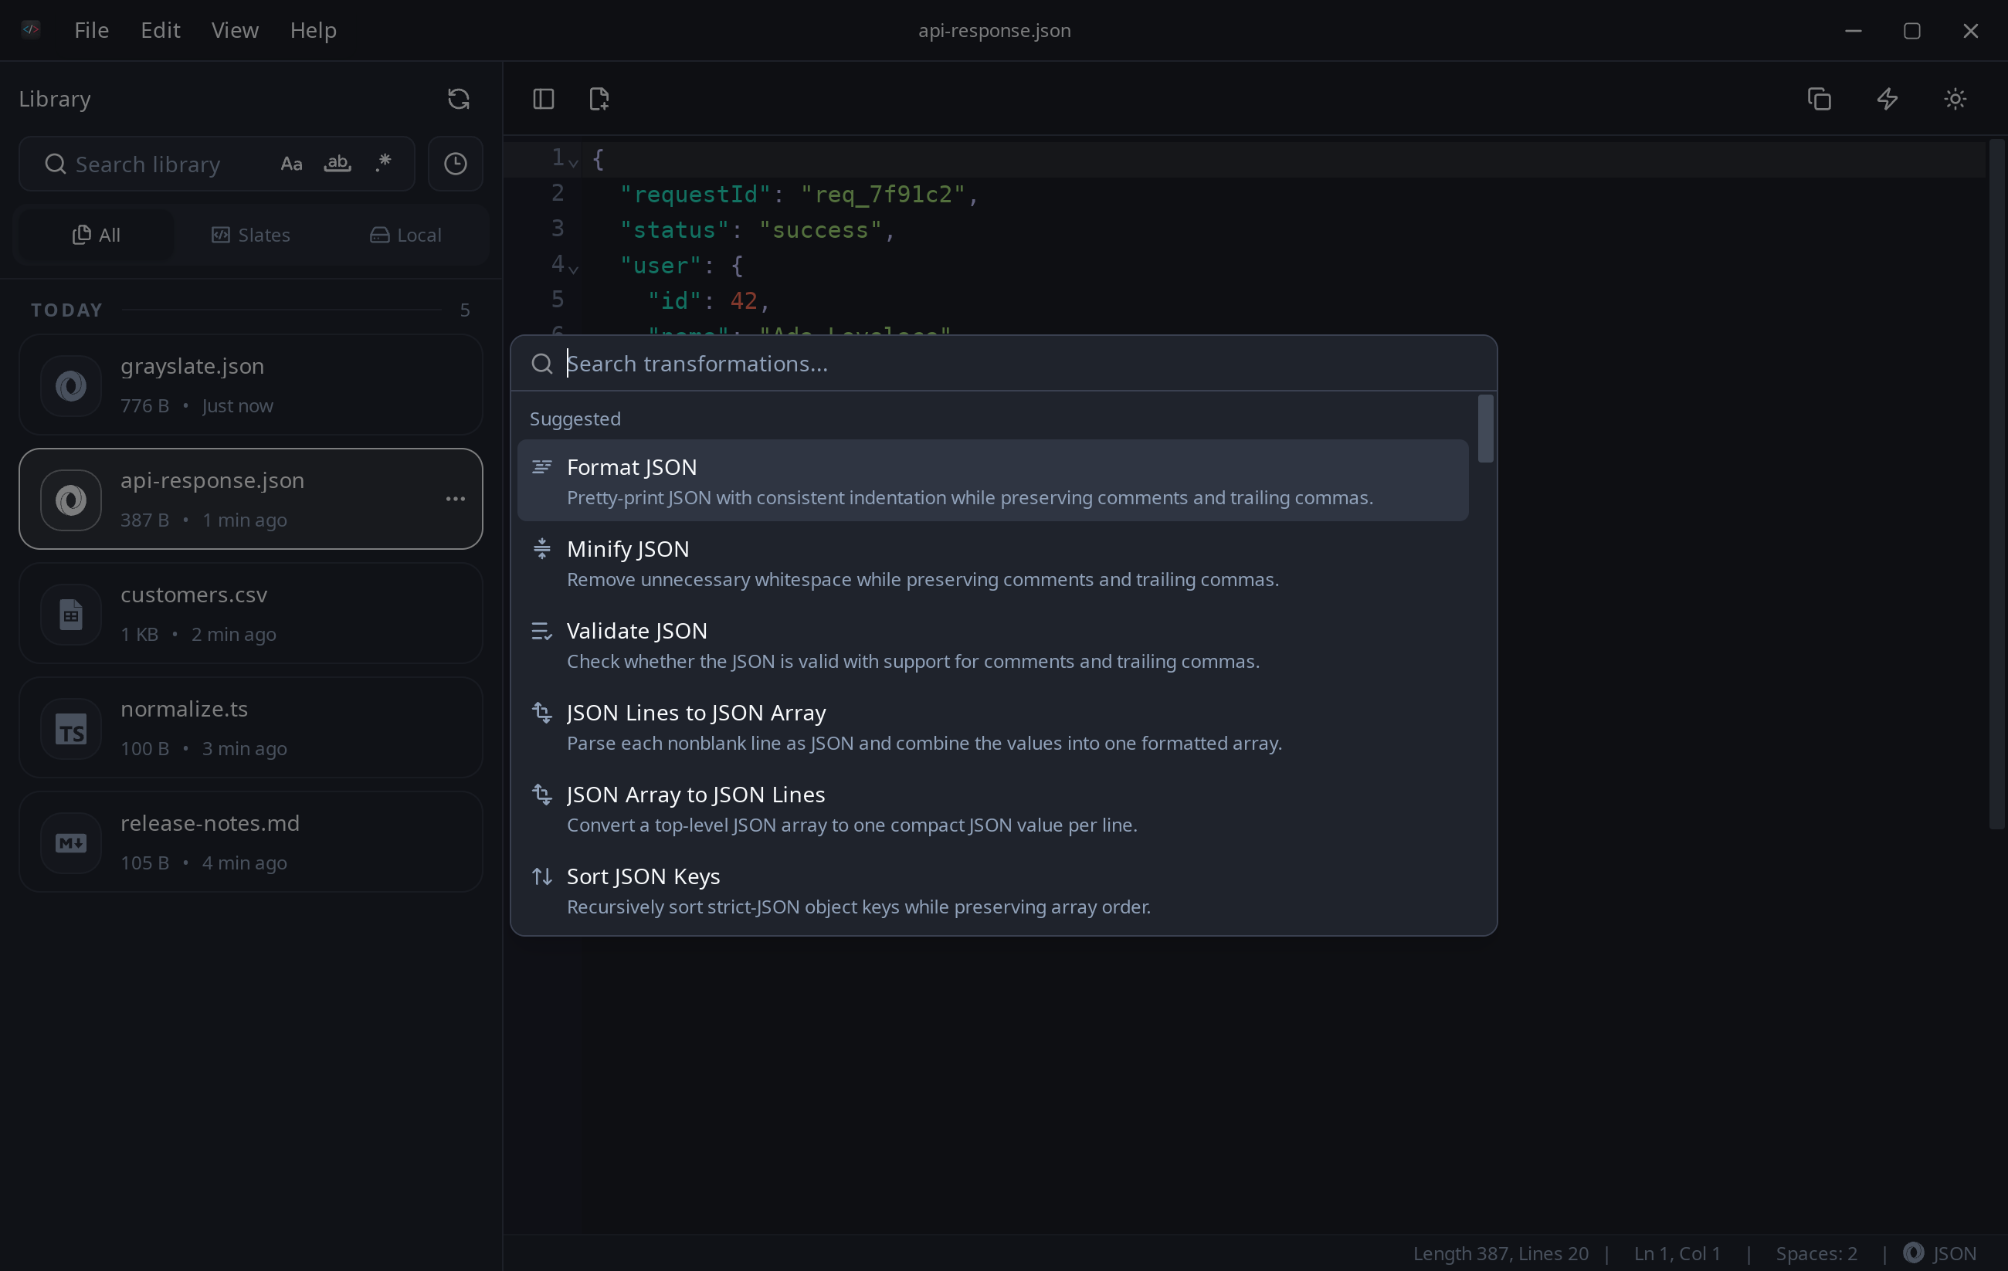
Task: Open the Help menu
Action: coord(314,30)
